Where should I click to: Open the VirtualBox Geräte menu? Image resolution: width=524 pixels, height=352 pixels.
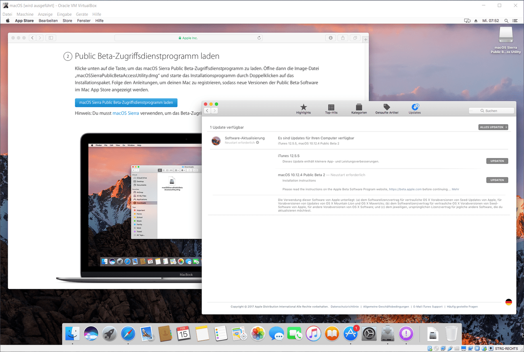pyautogui.click(x=82, y=14)
